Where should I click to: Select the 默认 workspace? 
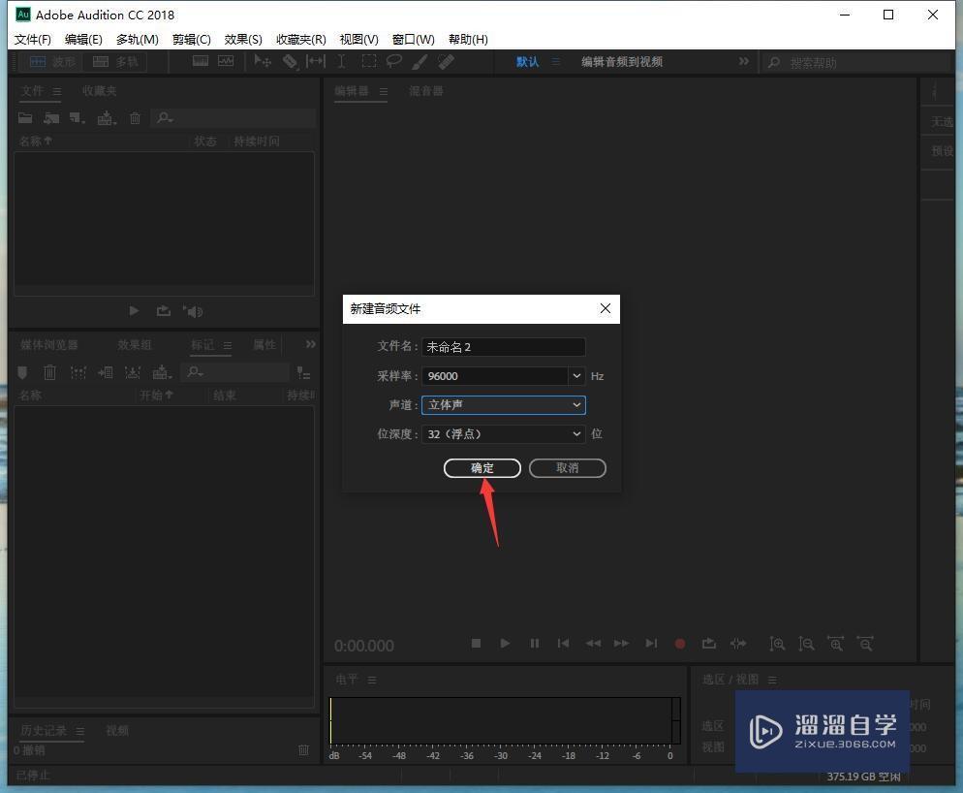click(x=528, y=61)
